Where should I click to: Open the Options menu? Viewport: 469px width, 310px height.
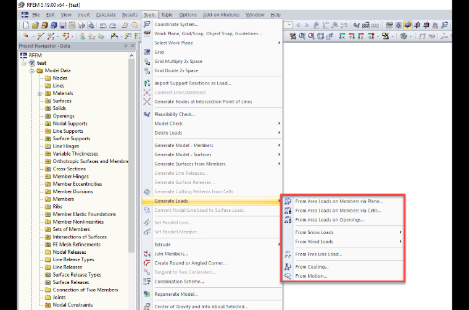coord(188,15)
